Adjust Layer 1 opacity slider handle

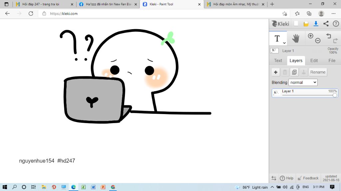pyautogui.click(x=335, y=95)
